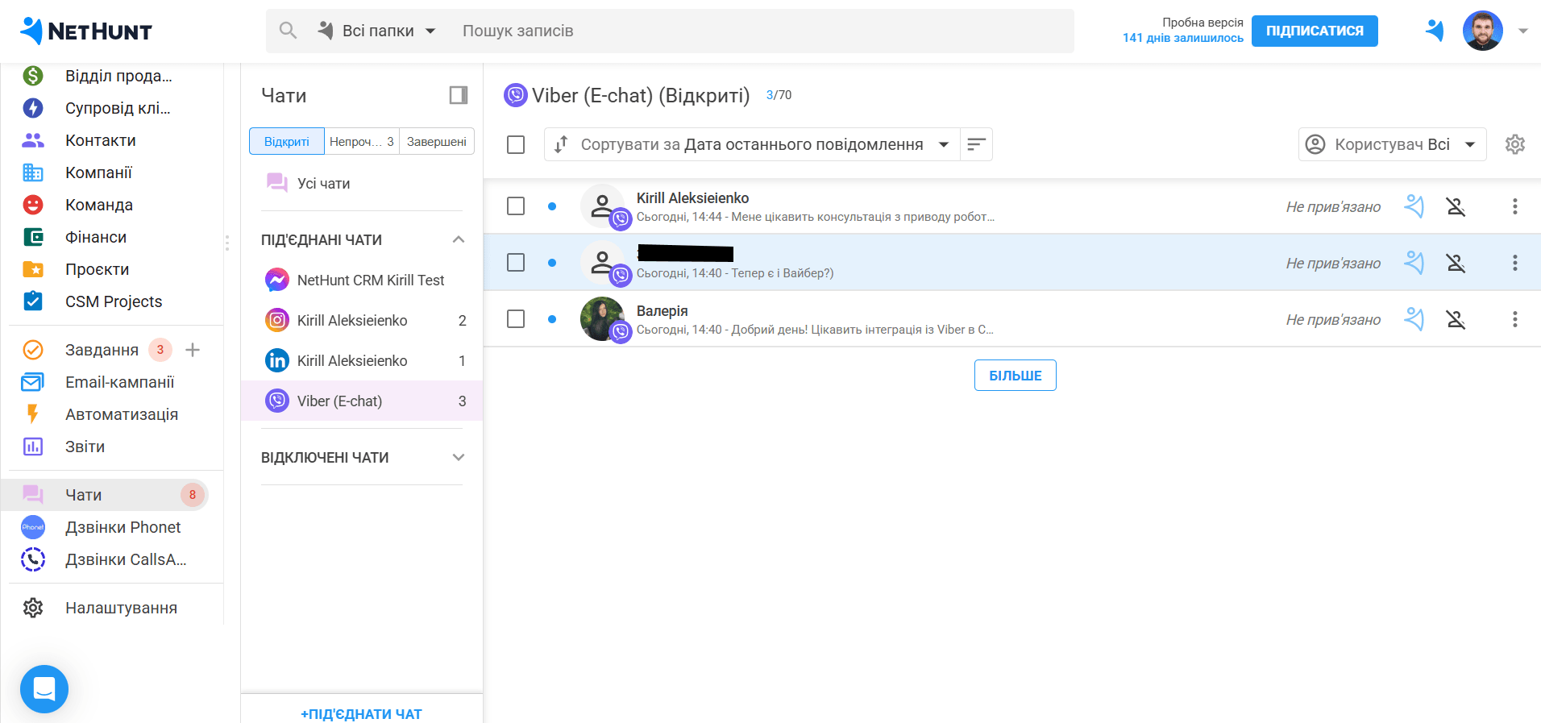
Task: Open the chat saying Тепер є і Вайбер?)
Action: (1011, 263)
